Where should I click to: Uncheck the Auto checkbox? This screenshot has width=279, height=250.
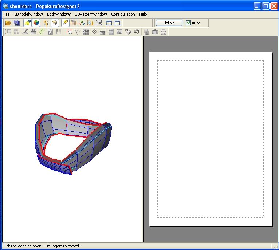click(x=188, y=23)
